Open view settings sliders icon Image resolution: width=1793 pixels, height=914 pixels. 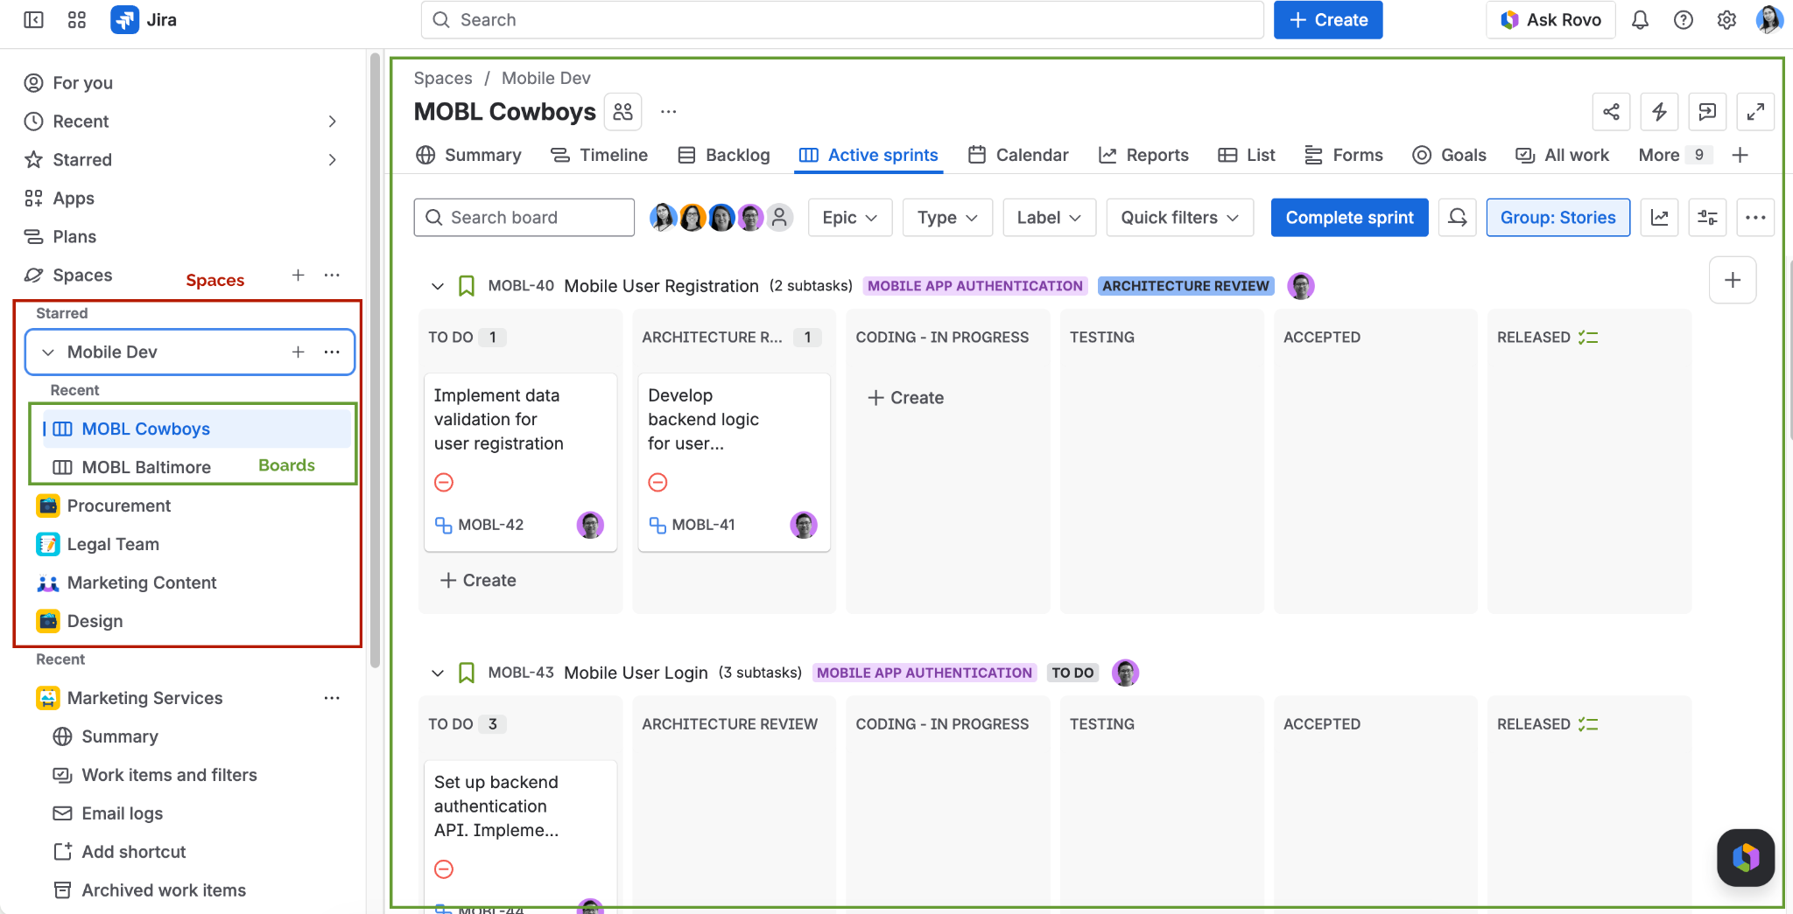(x=1707, y=218)
